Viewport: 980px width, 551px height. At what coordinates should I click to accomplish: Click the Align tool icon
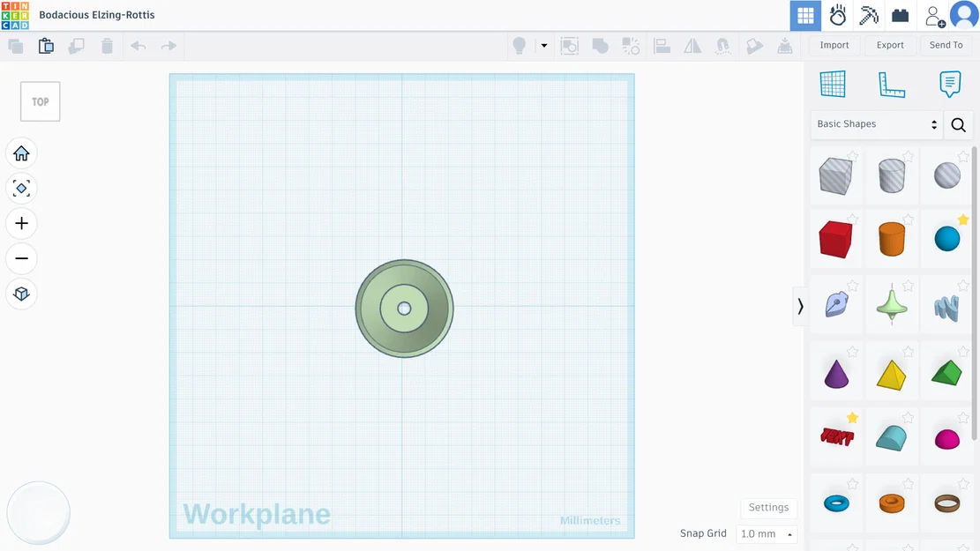tap(662, 46)
